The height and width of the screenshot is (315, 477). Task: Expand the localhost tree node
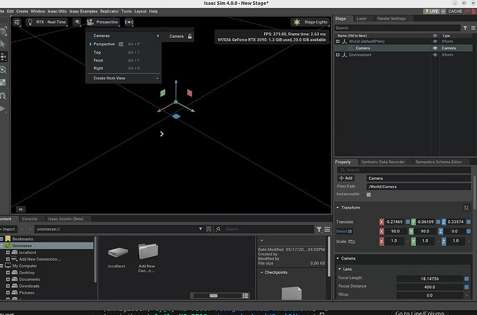8,252
